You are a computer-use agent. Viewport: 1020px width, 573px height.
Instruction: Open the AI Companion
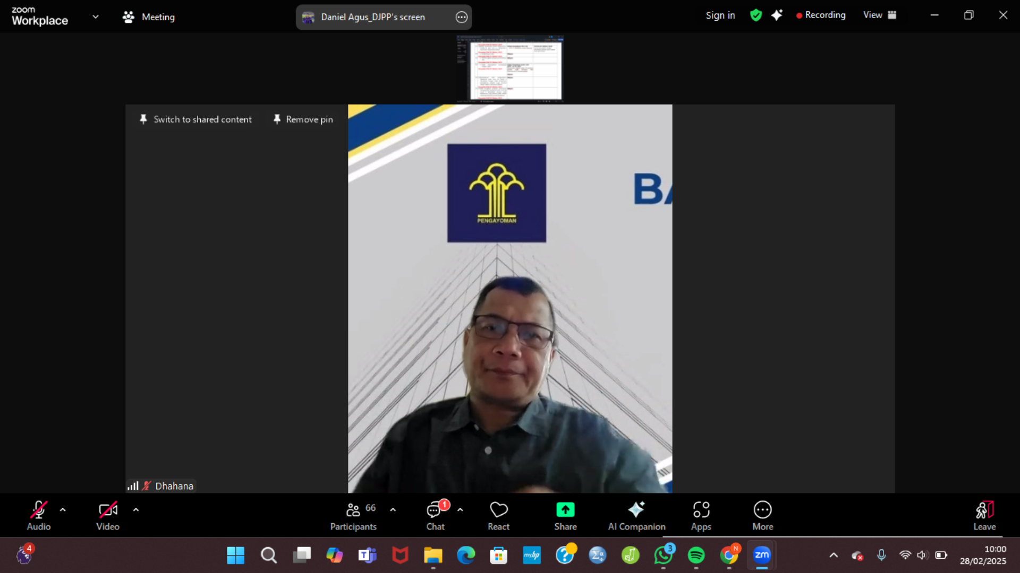pos(636,515)
